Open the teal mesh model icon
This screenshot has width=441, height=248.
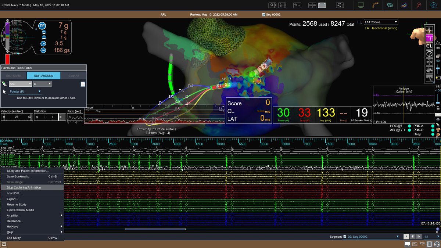pos(390,5)
